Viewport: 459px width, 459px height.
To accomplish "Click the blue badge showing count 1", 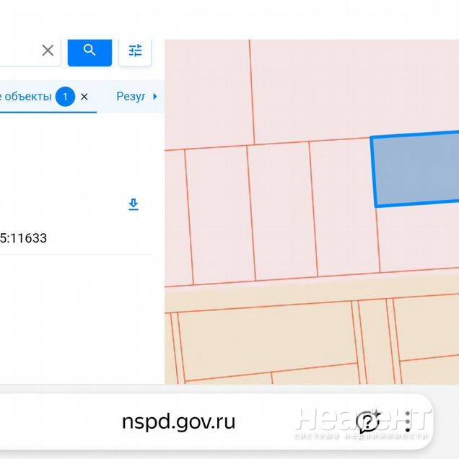I will coord(65,97).
